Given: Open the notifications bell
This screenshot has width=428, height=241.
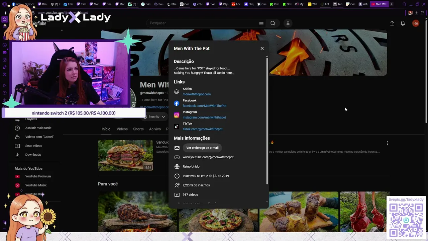Looking at the screenshot, I should 403,23.
